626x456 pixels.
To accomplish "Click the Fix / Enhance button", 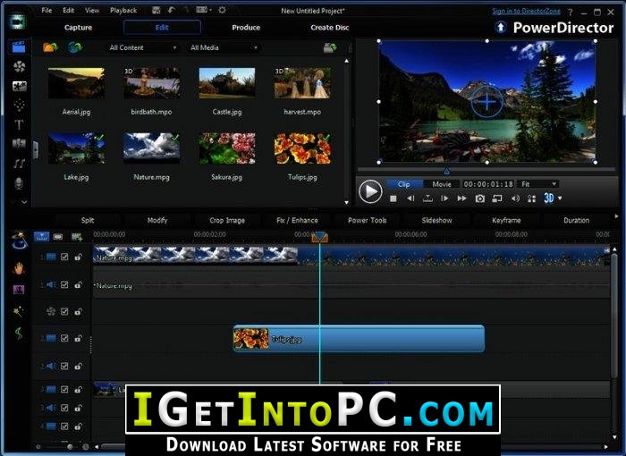I will (297, 221).
